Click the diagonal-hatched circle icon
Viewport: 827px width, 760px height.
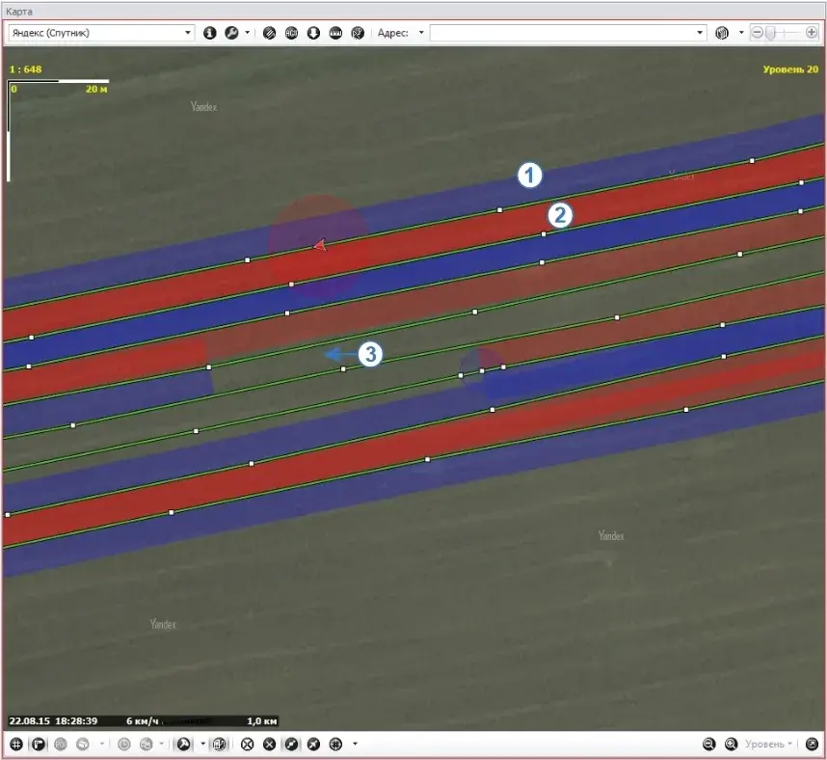[x=270, y=33]
